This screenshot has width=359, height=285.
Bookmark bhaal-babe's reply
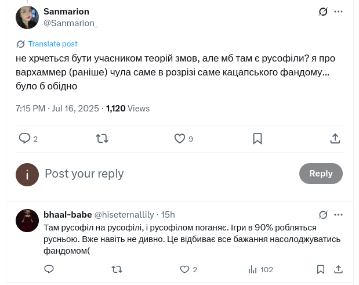[x=321, y=269]
